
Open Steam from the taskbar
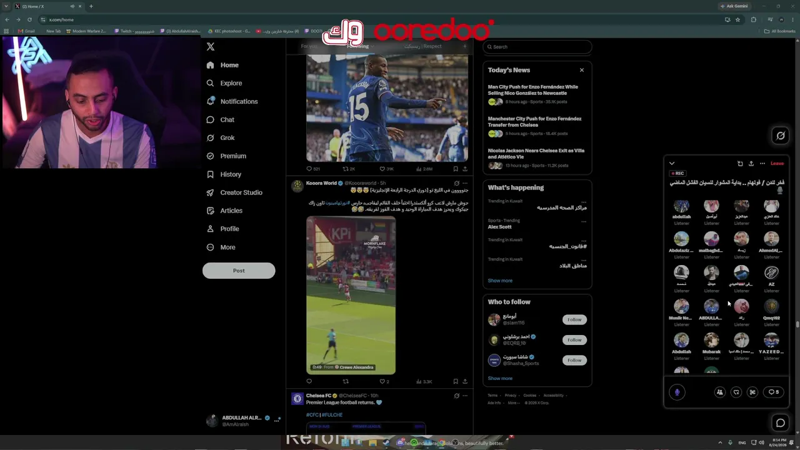[x=386, y=443]
